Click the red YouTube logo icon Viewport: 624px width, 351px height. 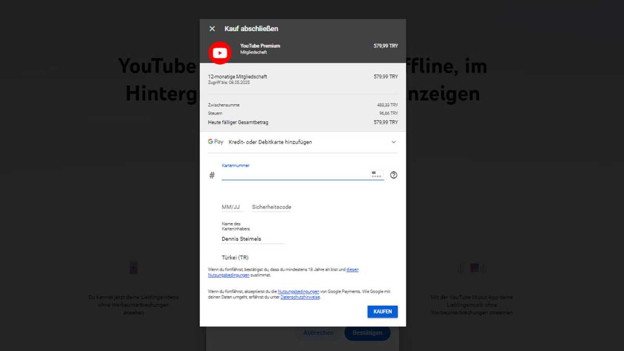(x=220, y=53)
